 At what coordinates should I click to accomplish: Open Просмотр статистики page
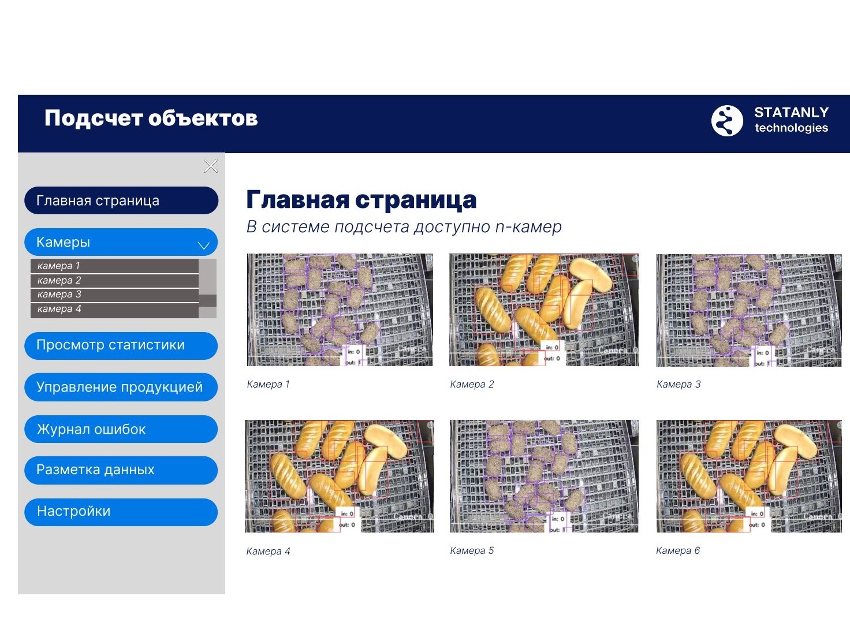click(x=121, y=345)
